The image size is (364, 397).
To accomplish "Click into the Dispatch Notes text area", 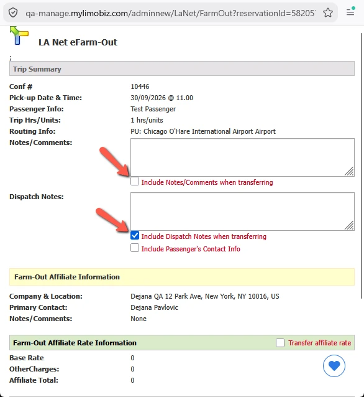I will (x=242, y=212).
